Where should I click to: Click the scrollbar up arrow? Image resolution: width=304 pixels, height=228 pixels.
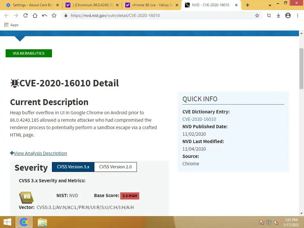pyautogui.click(x=302, y=33)
